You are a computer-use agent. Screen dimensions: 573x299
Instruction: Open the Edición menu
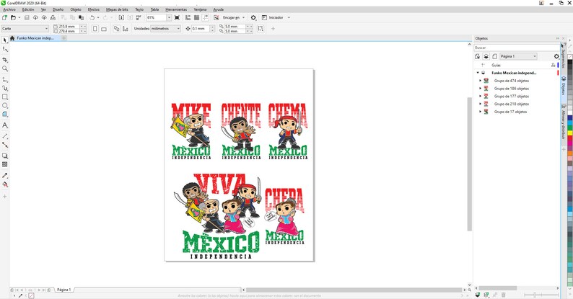27,9
